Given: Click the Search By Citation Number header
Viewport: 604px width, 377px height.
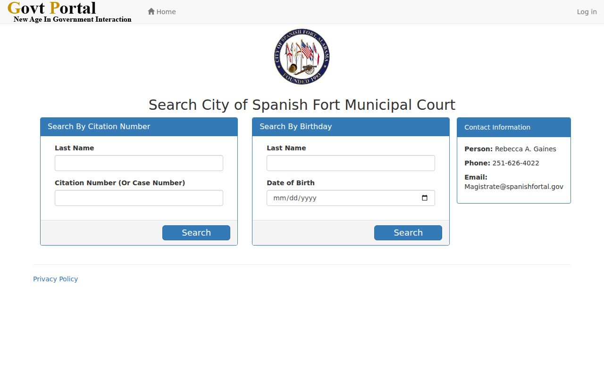Looking at the screenshot, I should (x=139, y=127).
